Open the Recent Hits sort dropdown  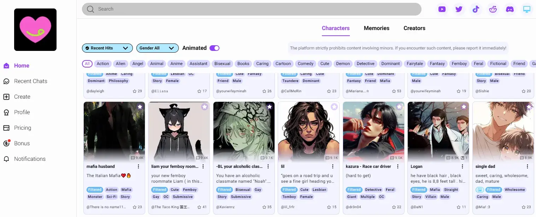coord(107,48)
